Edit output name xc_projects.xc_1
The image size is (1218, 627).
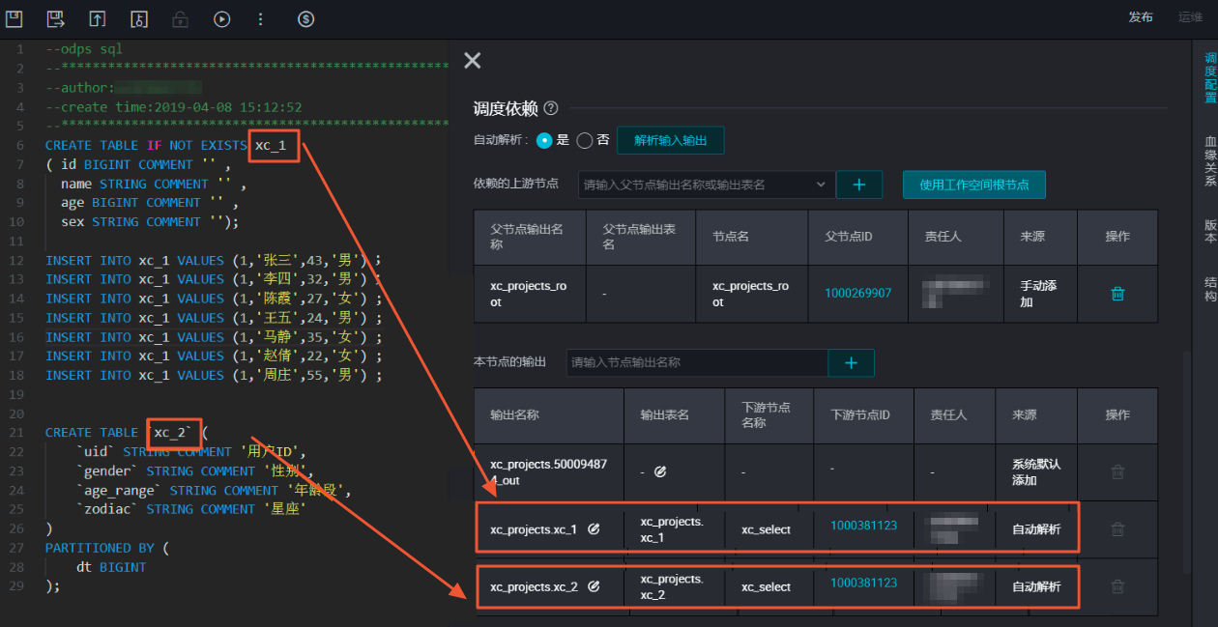594,529
